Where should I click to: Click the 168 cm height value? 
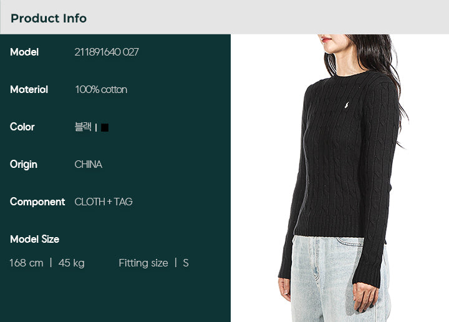[x=26, y=263]
